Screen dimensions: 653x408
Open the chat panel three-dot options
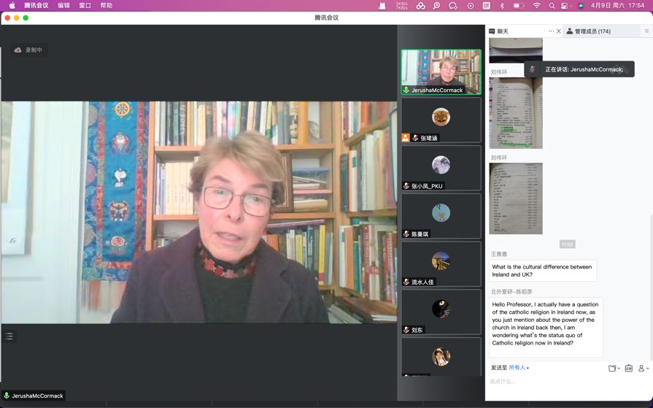[x=551, y=31]
